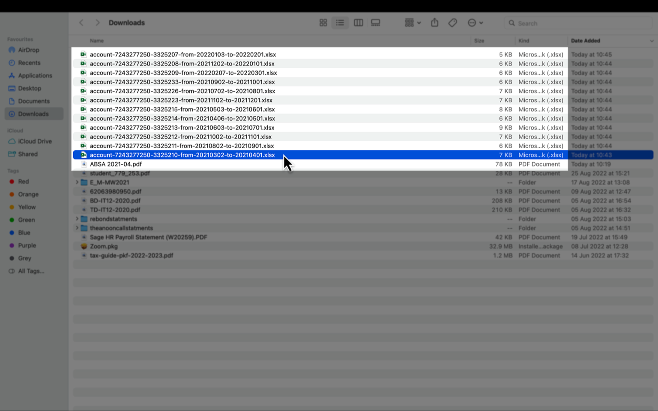The image size is (658, 411).
Task: Expand the E_M-MW2021 folder
Action: pos(76,182)
